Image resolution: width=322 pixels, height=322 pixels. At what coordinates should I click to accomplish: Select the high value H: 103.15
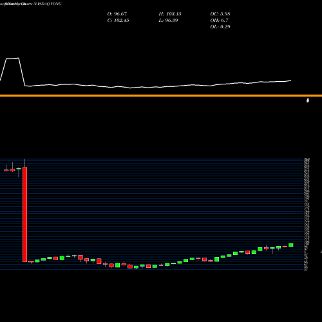point(170,14)
